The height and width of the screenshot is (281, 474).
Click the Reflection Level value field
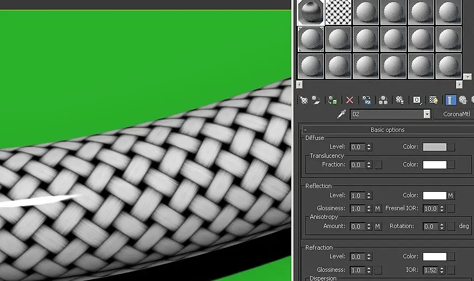[x=358, y=196]
